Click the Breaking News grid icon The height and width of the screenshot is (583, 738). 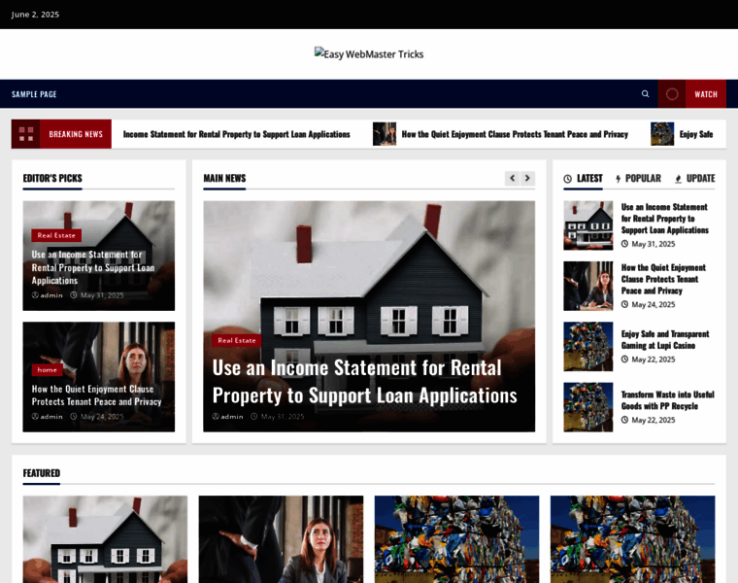click(x=26, y=134)
